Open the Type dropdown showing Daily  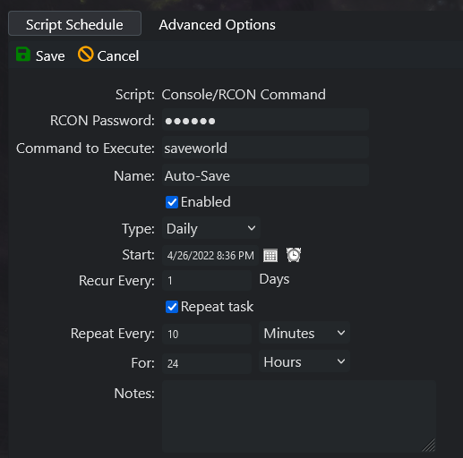point(211,229)
